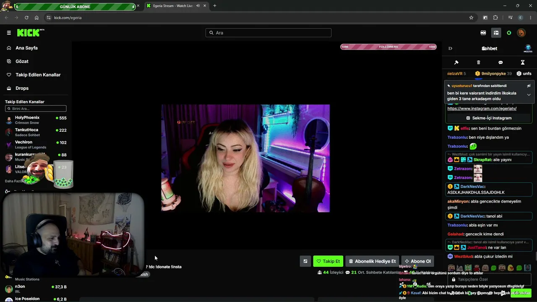Open the hamburger menu beside the Kick logo
The image size is (537, 302).
click(9, 33)
